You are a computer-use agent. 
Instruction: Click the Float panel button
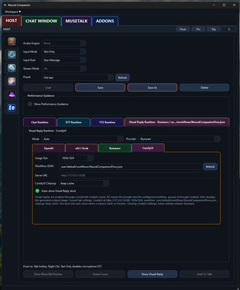pyautogui.click(x=183, y=29)
